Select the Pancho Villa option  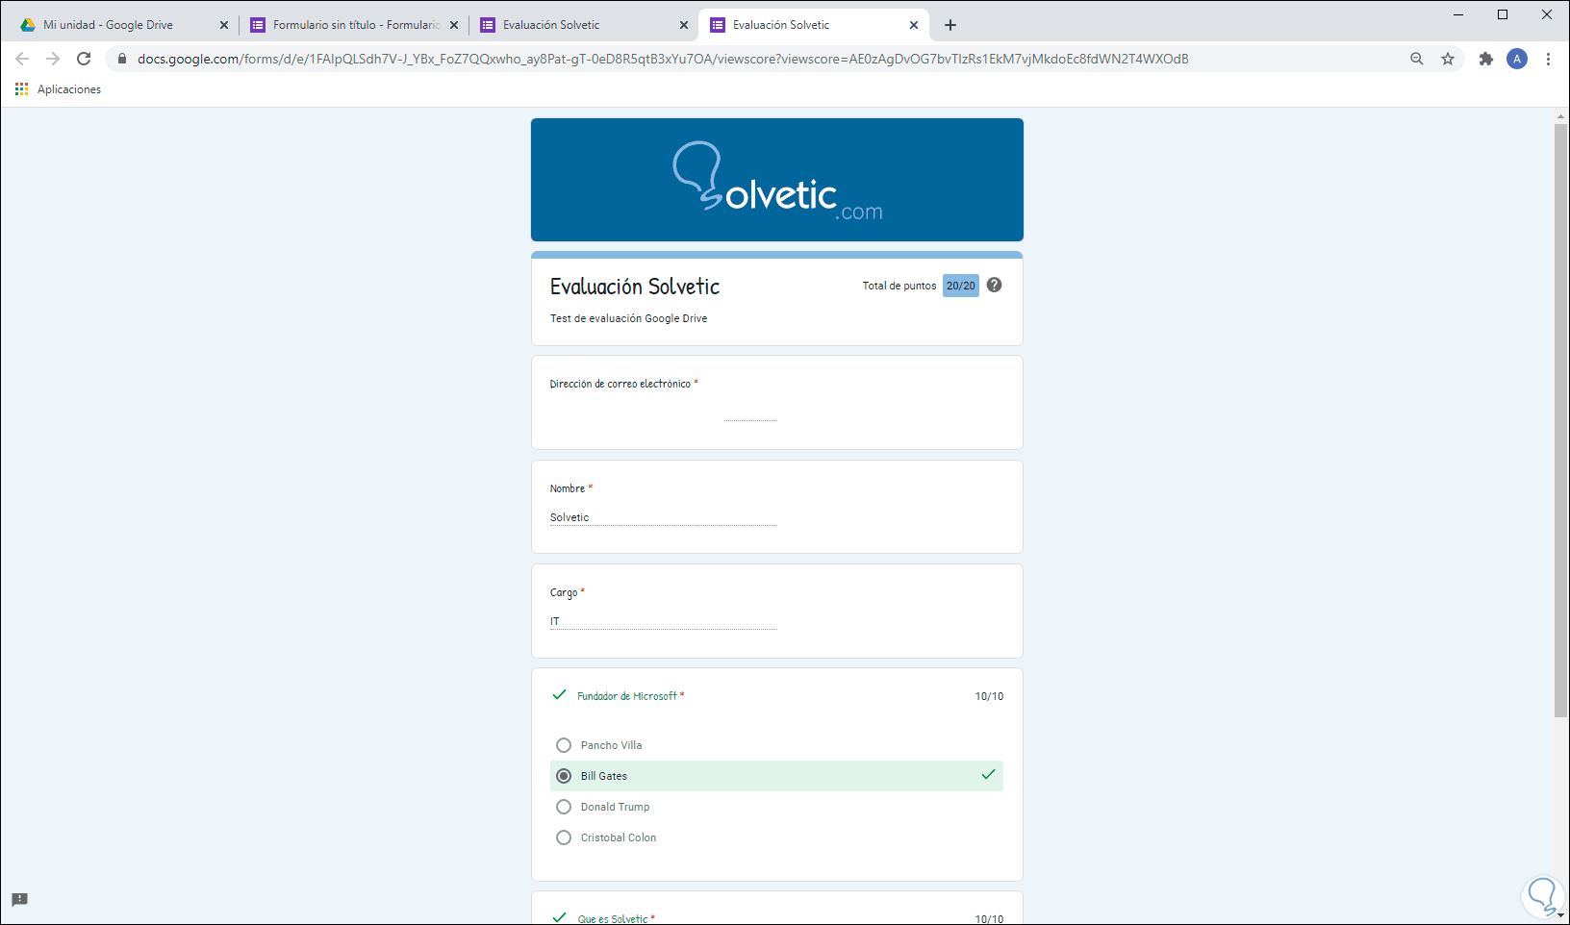(564, 745)
